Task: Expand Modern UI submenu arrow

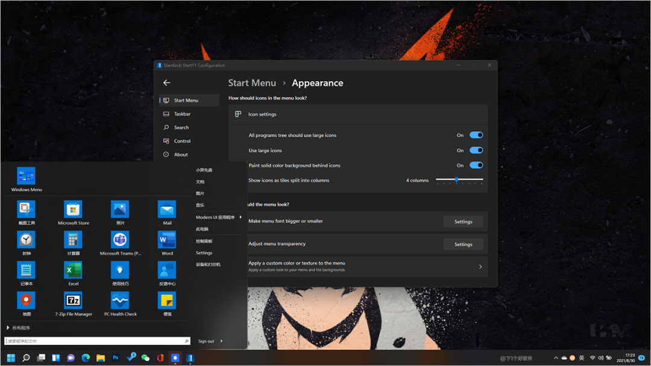Action: pyautogui.click(x=241, y=217)
